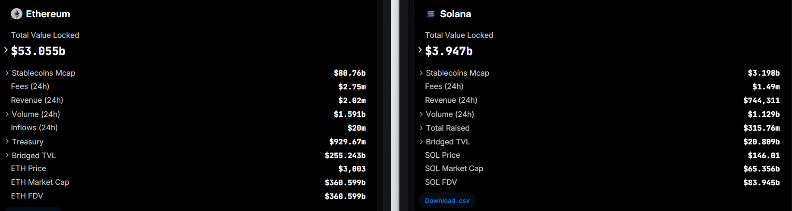Click the Ethereum chain title
This screenshot has height=211, width=792.
coord(48,14)
